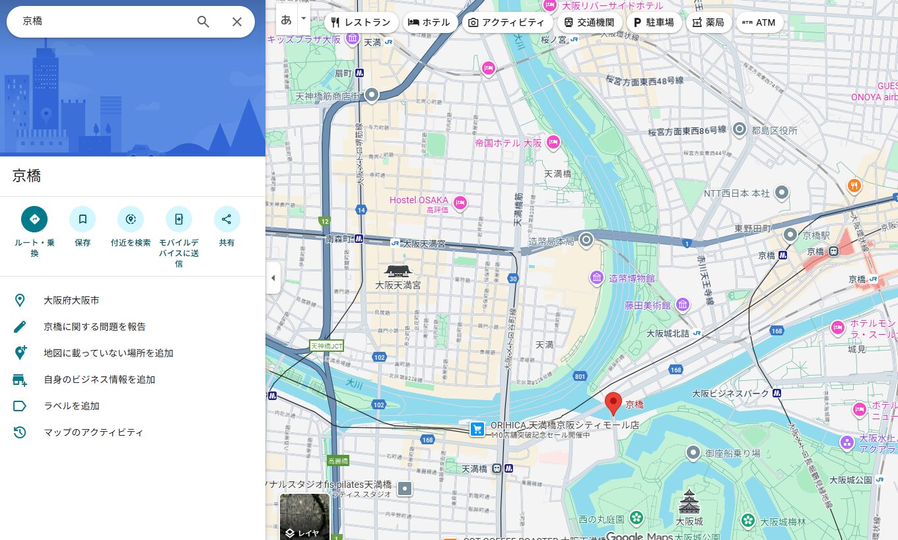Clear the search with the X icon

[x=237, y=22]
